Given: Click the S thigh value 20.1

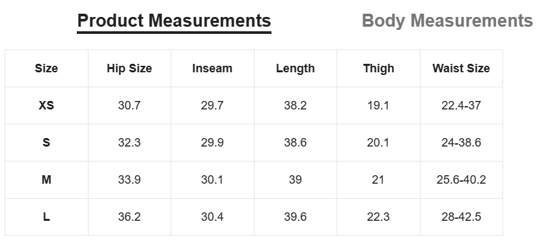Looking at the screenshot, I should pos(378,143).
